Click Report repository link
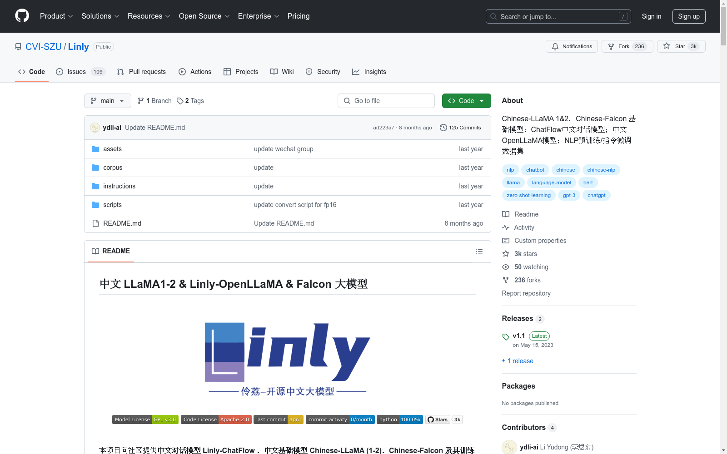727x454 pixels. click(x=526, y=293)
